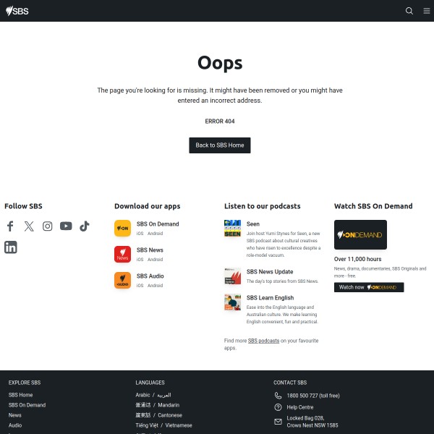Click Watch now On Demand button
The height and width of the screenshot is (434, 434).
coord(369,287)
